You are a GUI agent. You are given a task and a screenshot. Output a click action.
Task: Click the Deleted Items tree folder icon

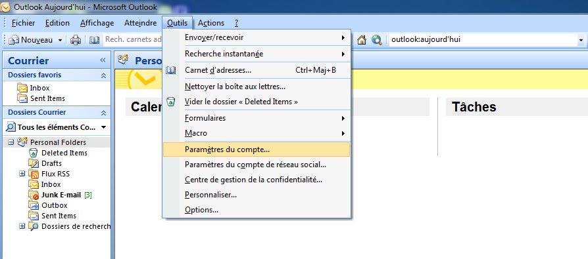pyautogui.click(x=34, y=153)
